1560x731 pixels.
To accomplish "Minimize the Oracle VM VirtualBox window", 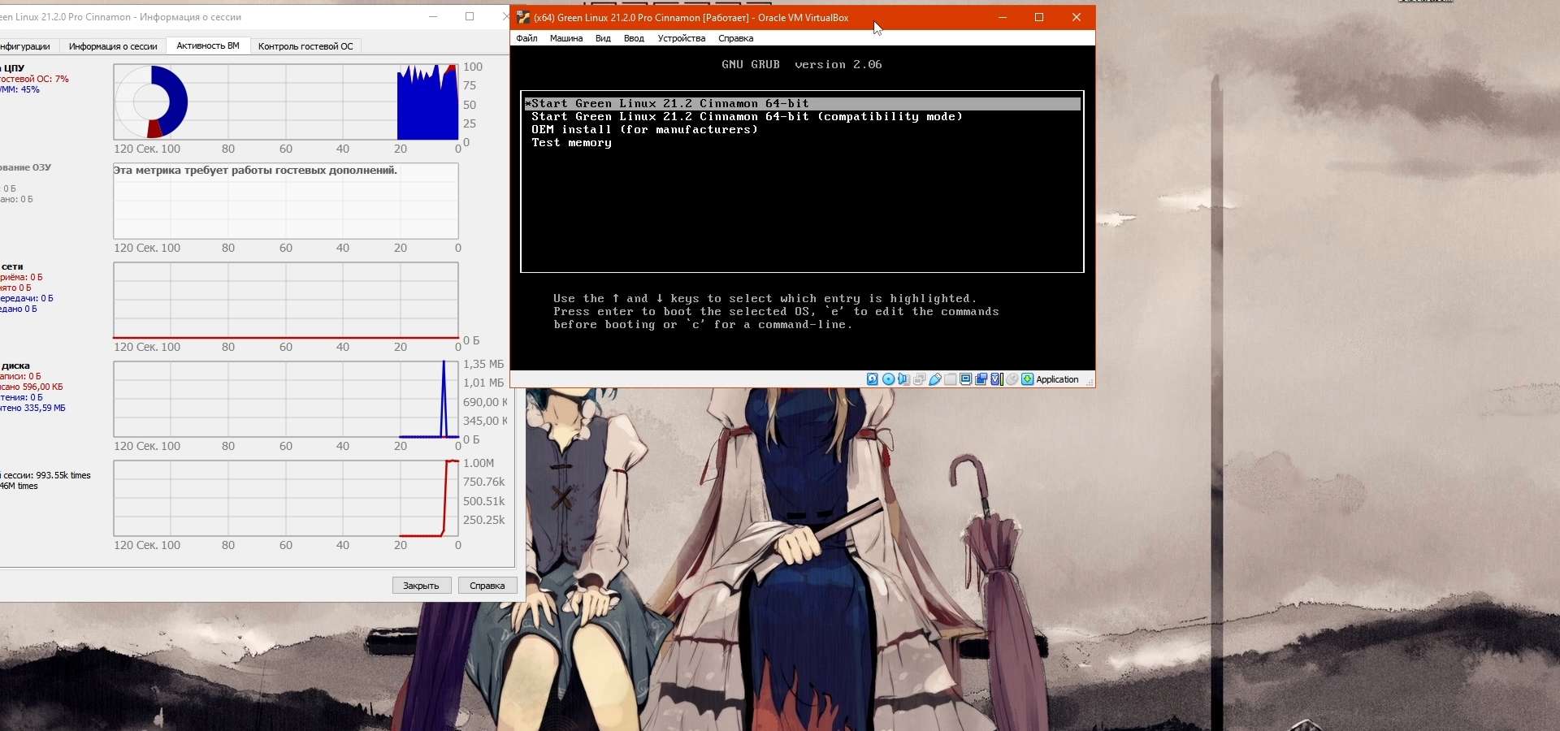I will (1003, 17).
